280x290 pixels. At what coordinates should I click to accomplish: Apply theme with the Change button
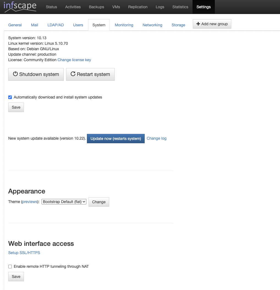click(99, 202)
